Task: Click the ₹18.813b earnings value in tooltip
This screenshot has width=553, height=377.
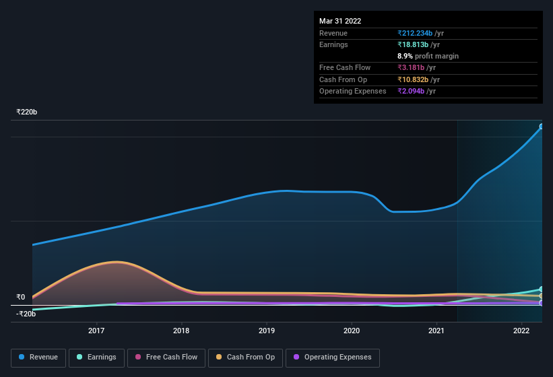Action: click(413, 44)
